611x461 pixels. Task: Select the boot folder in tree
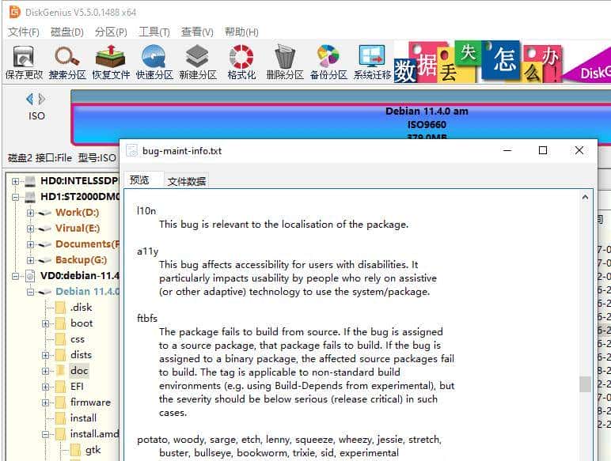[82, 323]
